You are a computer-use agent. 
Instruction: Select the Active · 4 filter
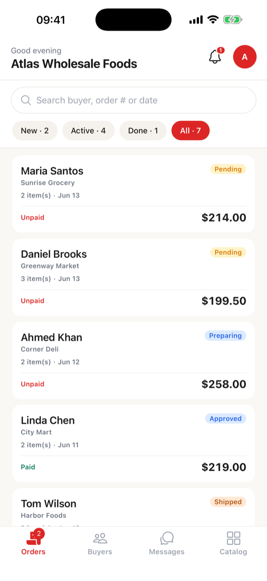(x=89, y=131)
